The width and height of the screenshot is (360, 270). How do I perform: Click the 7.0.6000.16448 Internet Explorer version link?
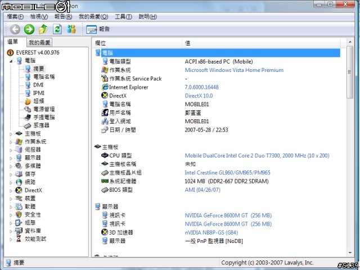(x=201, y=87)
